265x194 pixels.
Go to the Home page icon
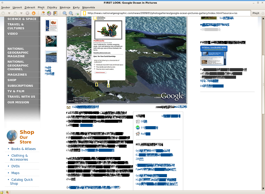43,13
